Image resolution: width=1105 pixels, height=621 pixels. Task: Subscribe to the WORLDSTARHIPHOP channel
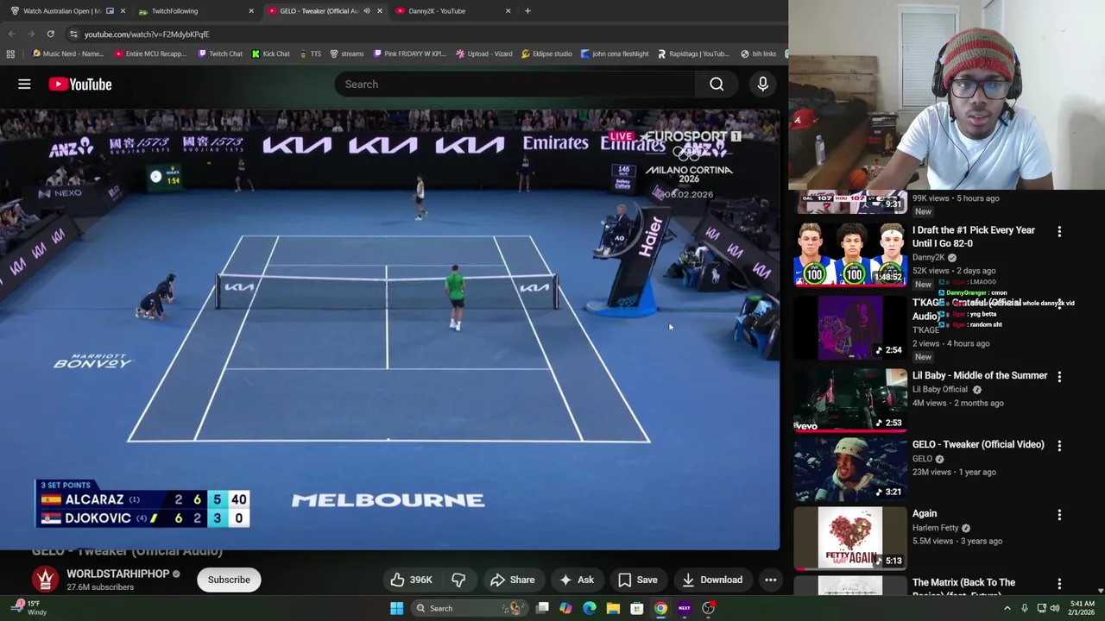[229, 580]
